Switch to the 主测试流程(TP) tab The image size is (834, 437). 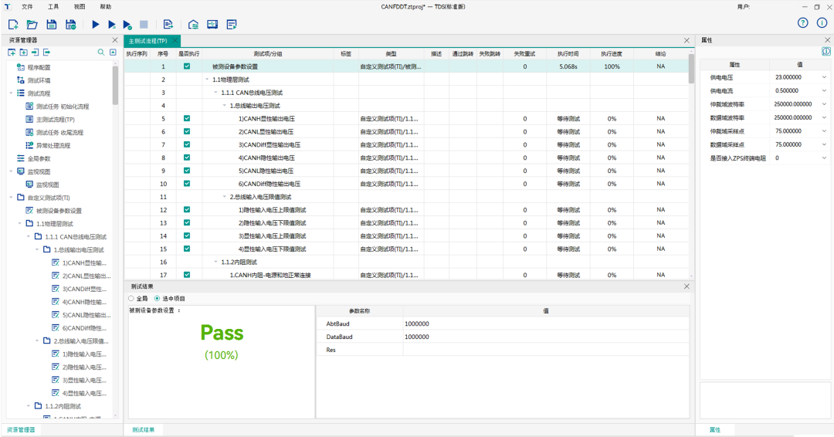pyautogui.click(x=147, y=41)
